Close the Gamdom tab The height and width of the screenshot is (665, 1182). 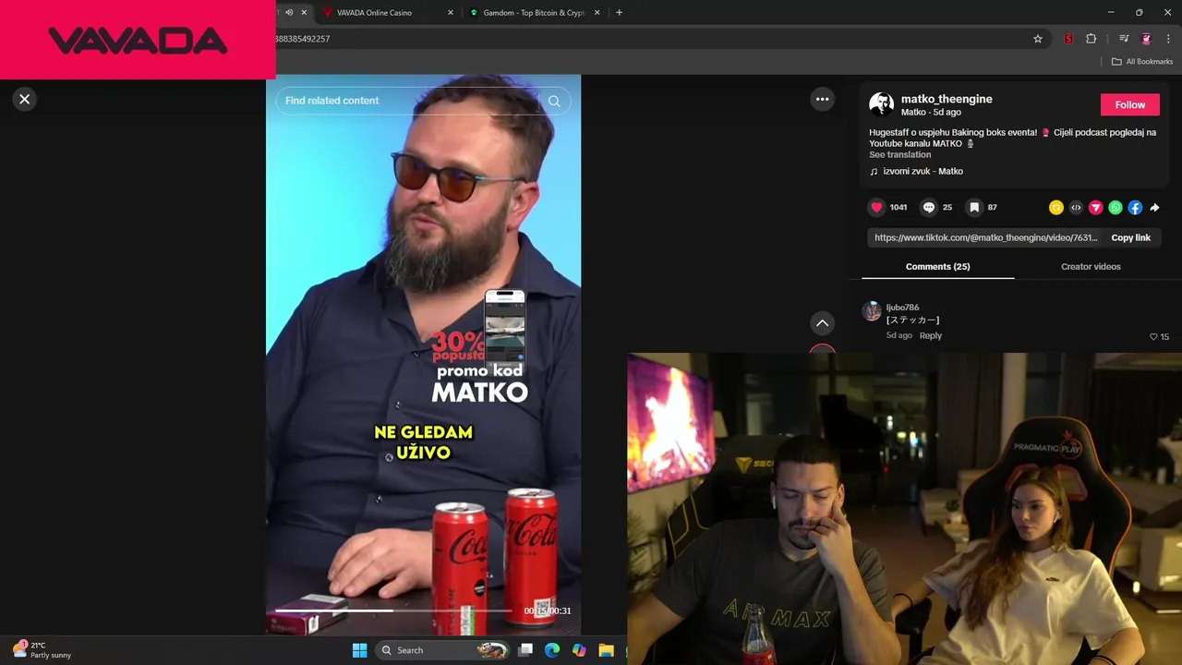[597, 13]
